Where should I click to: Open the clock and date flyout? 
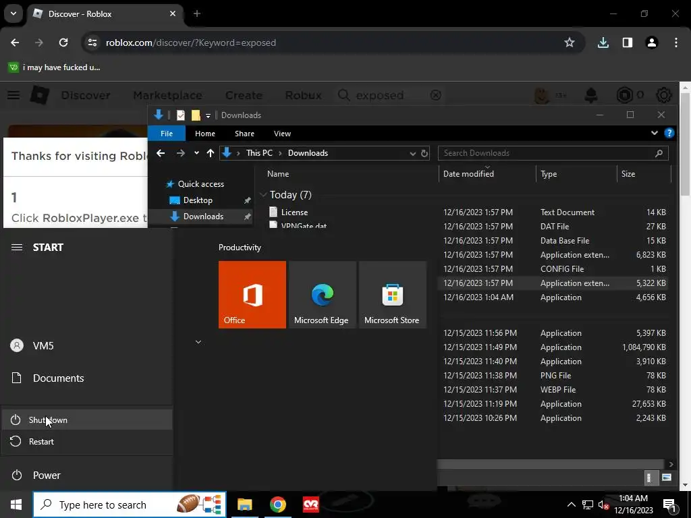(633, 505)
